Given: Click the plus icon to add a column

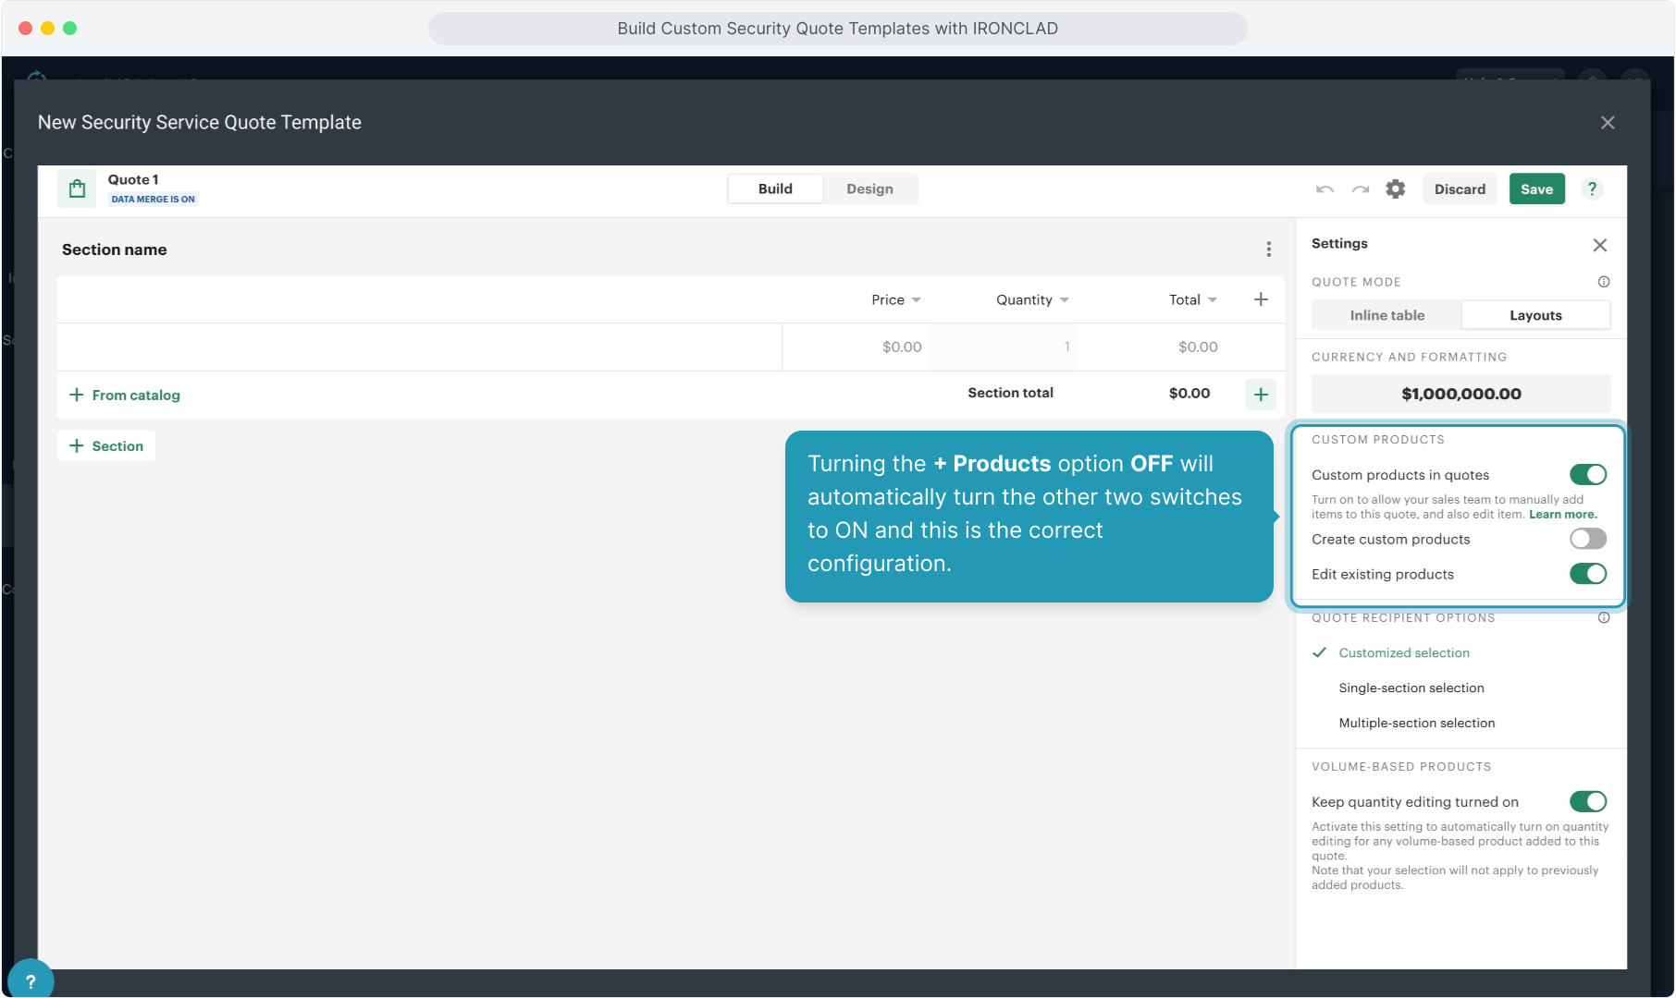Looking at the screenshot, I should (x=1261, y=299).
